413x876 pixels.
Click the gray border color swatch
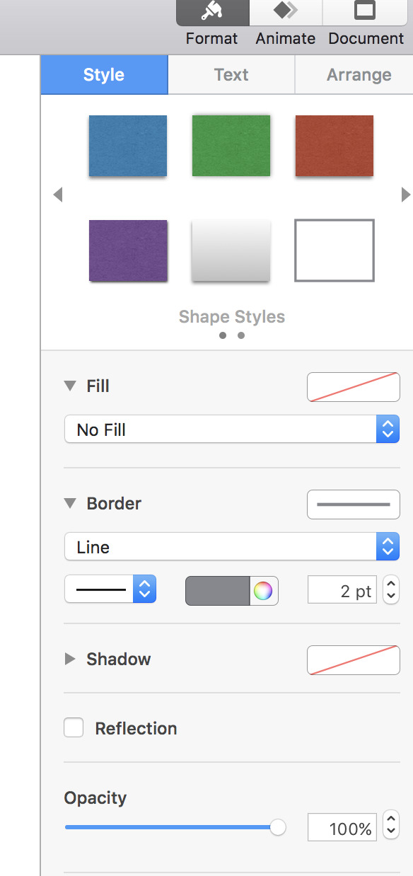[x=218, y=591]
